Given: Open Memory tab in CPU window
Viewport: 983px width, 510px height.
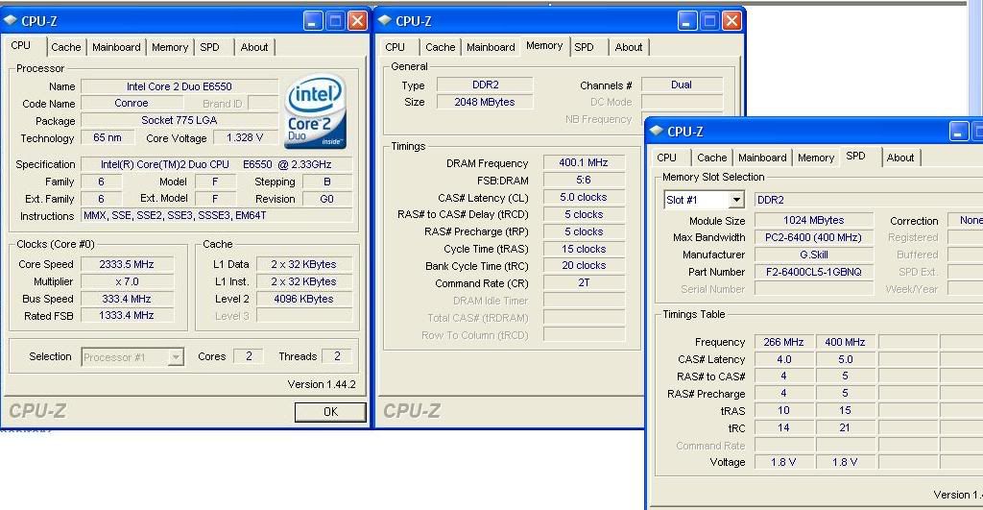Looking at the screenshot, I should tap(170, 47).
